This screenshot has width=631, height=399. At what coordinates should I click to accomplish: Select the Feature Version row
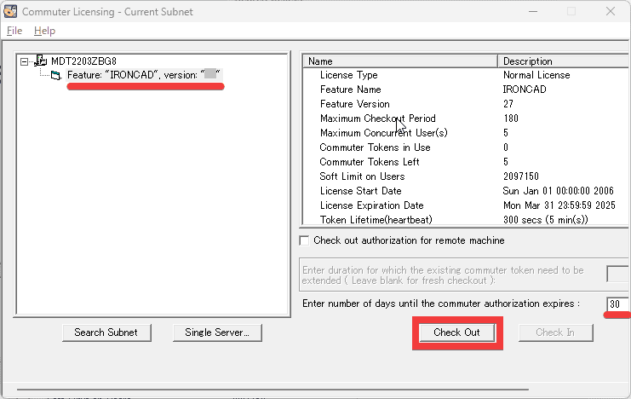(466, 104)
